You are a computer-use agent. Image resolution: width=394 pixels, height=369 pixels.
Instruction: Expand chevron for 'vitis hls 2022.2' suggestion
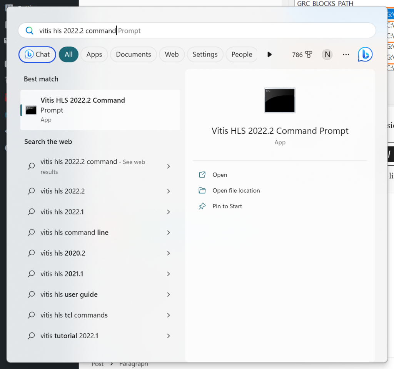click(x=169, y=191)
